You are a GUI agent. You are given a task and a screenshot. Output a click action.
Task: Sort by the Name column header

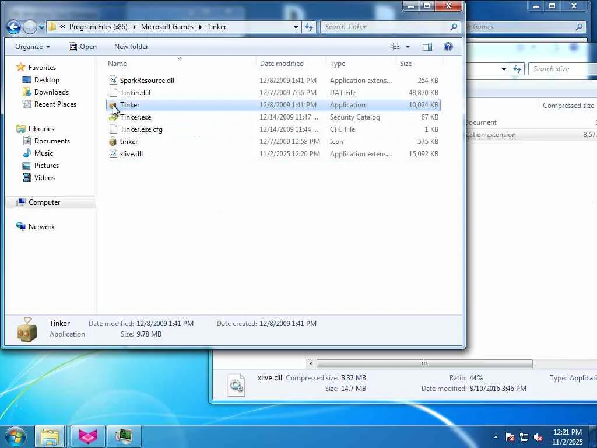click(180, 63)
